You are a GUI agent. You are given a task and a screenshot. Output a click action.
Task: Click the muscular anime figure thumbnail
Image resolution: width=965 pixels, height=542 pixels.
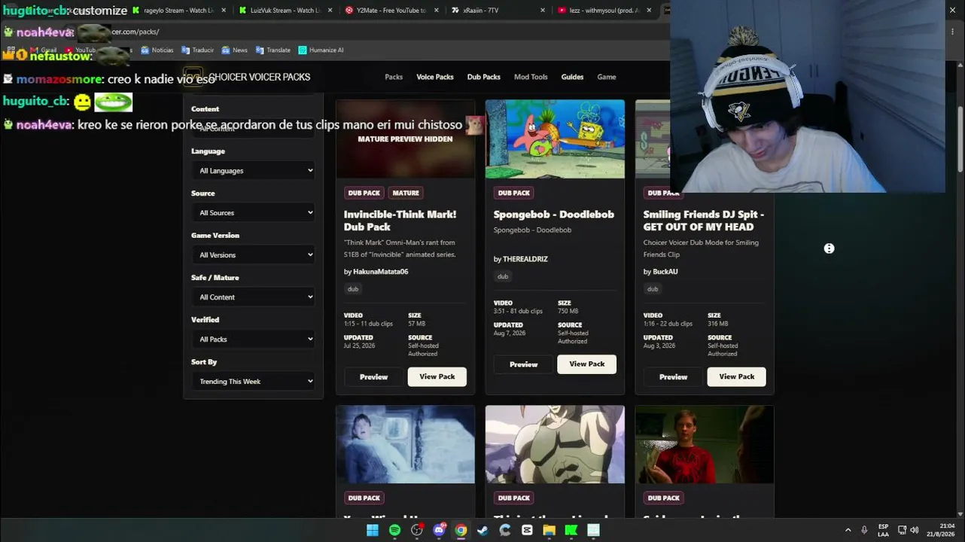[555, 445]
